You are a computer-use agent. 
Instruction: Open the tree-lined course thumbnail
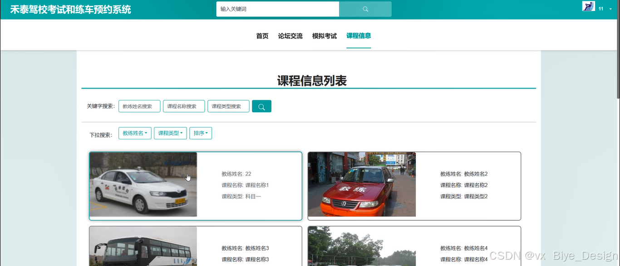coord(362,246)
